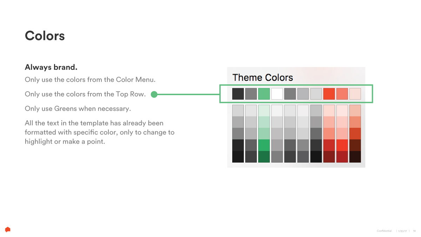Click the "Theme Colors" palette label
Image resolution: width=421 pixels, height=237 pixels.
(262, 77)
